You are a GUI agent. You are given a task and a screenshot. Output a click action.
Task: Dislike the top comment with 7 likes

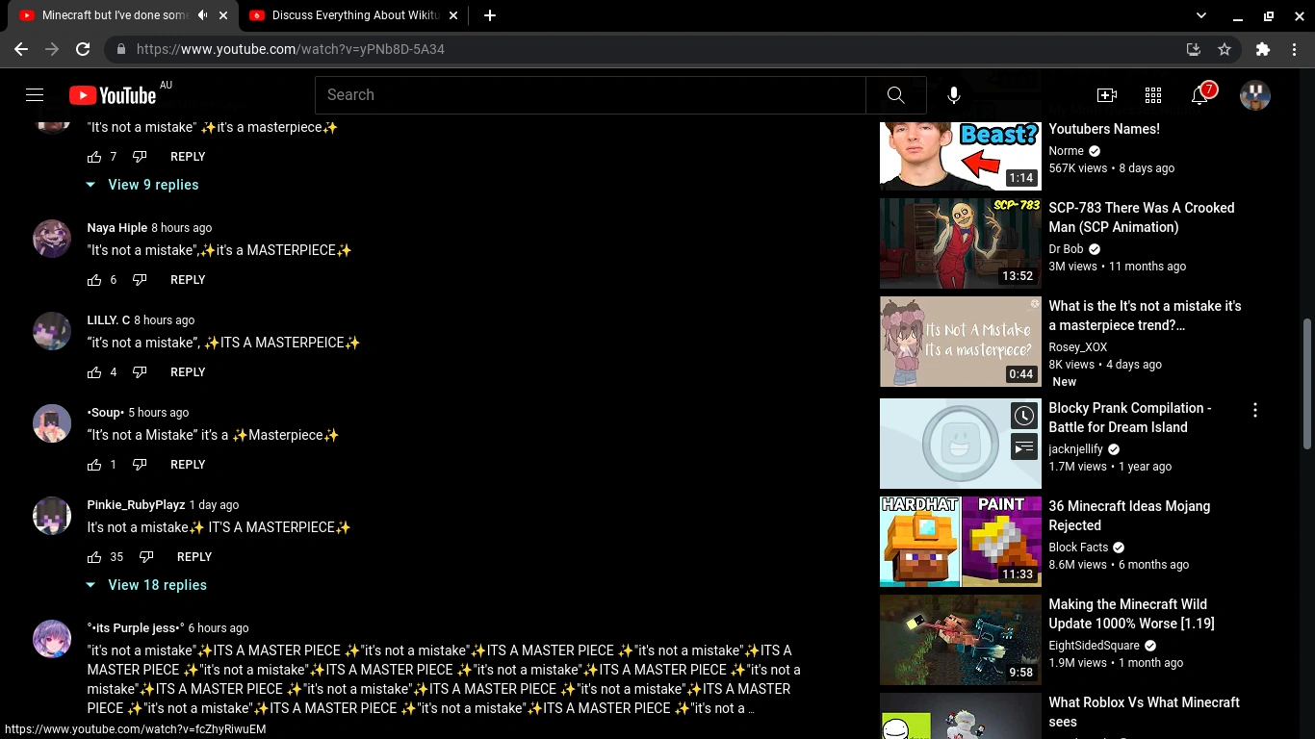click(140, 157)
